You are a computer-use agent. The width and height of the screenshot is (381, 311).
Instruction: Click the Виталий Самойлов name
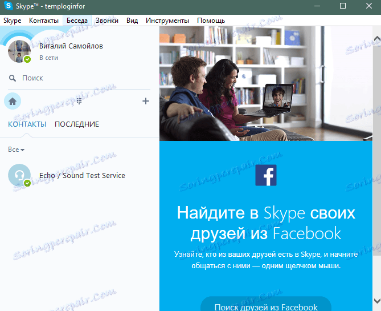71,46
